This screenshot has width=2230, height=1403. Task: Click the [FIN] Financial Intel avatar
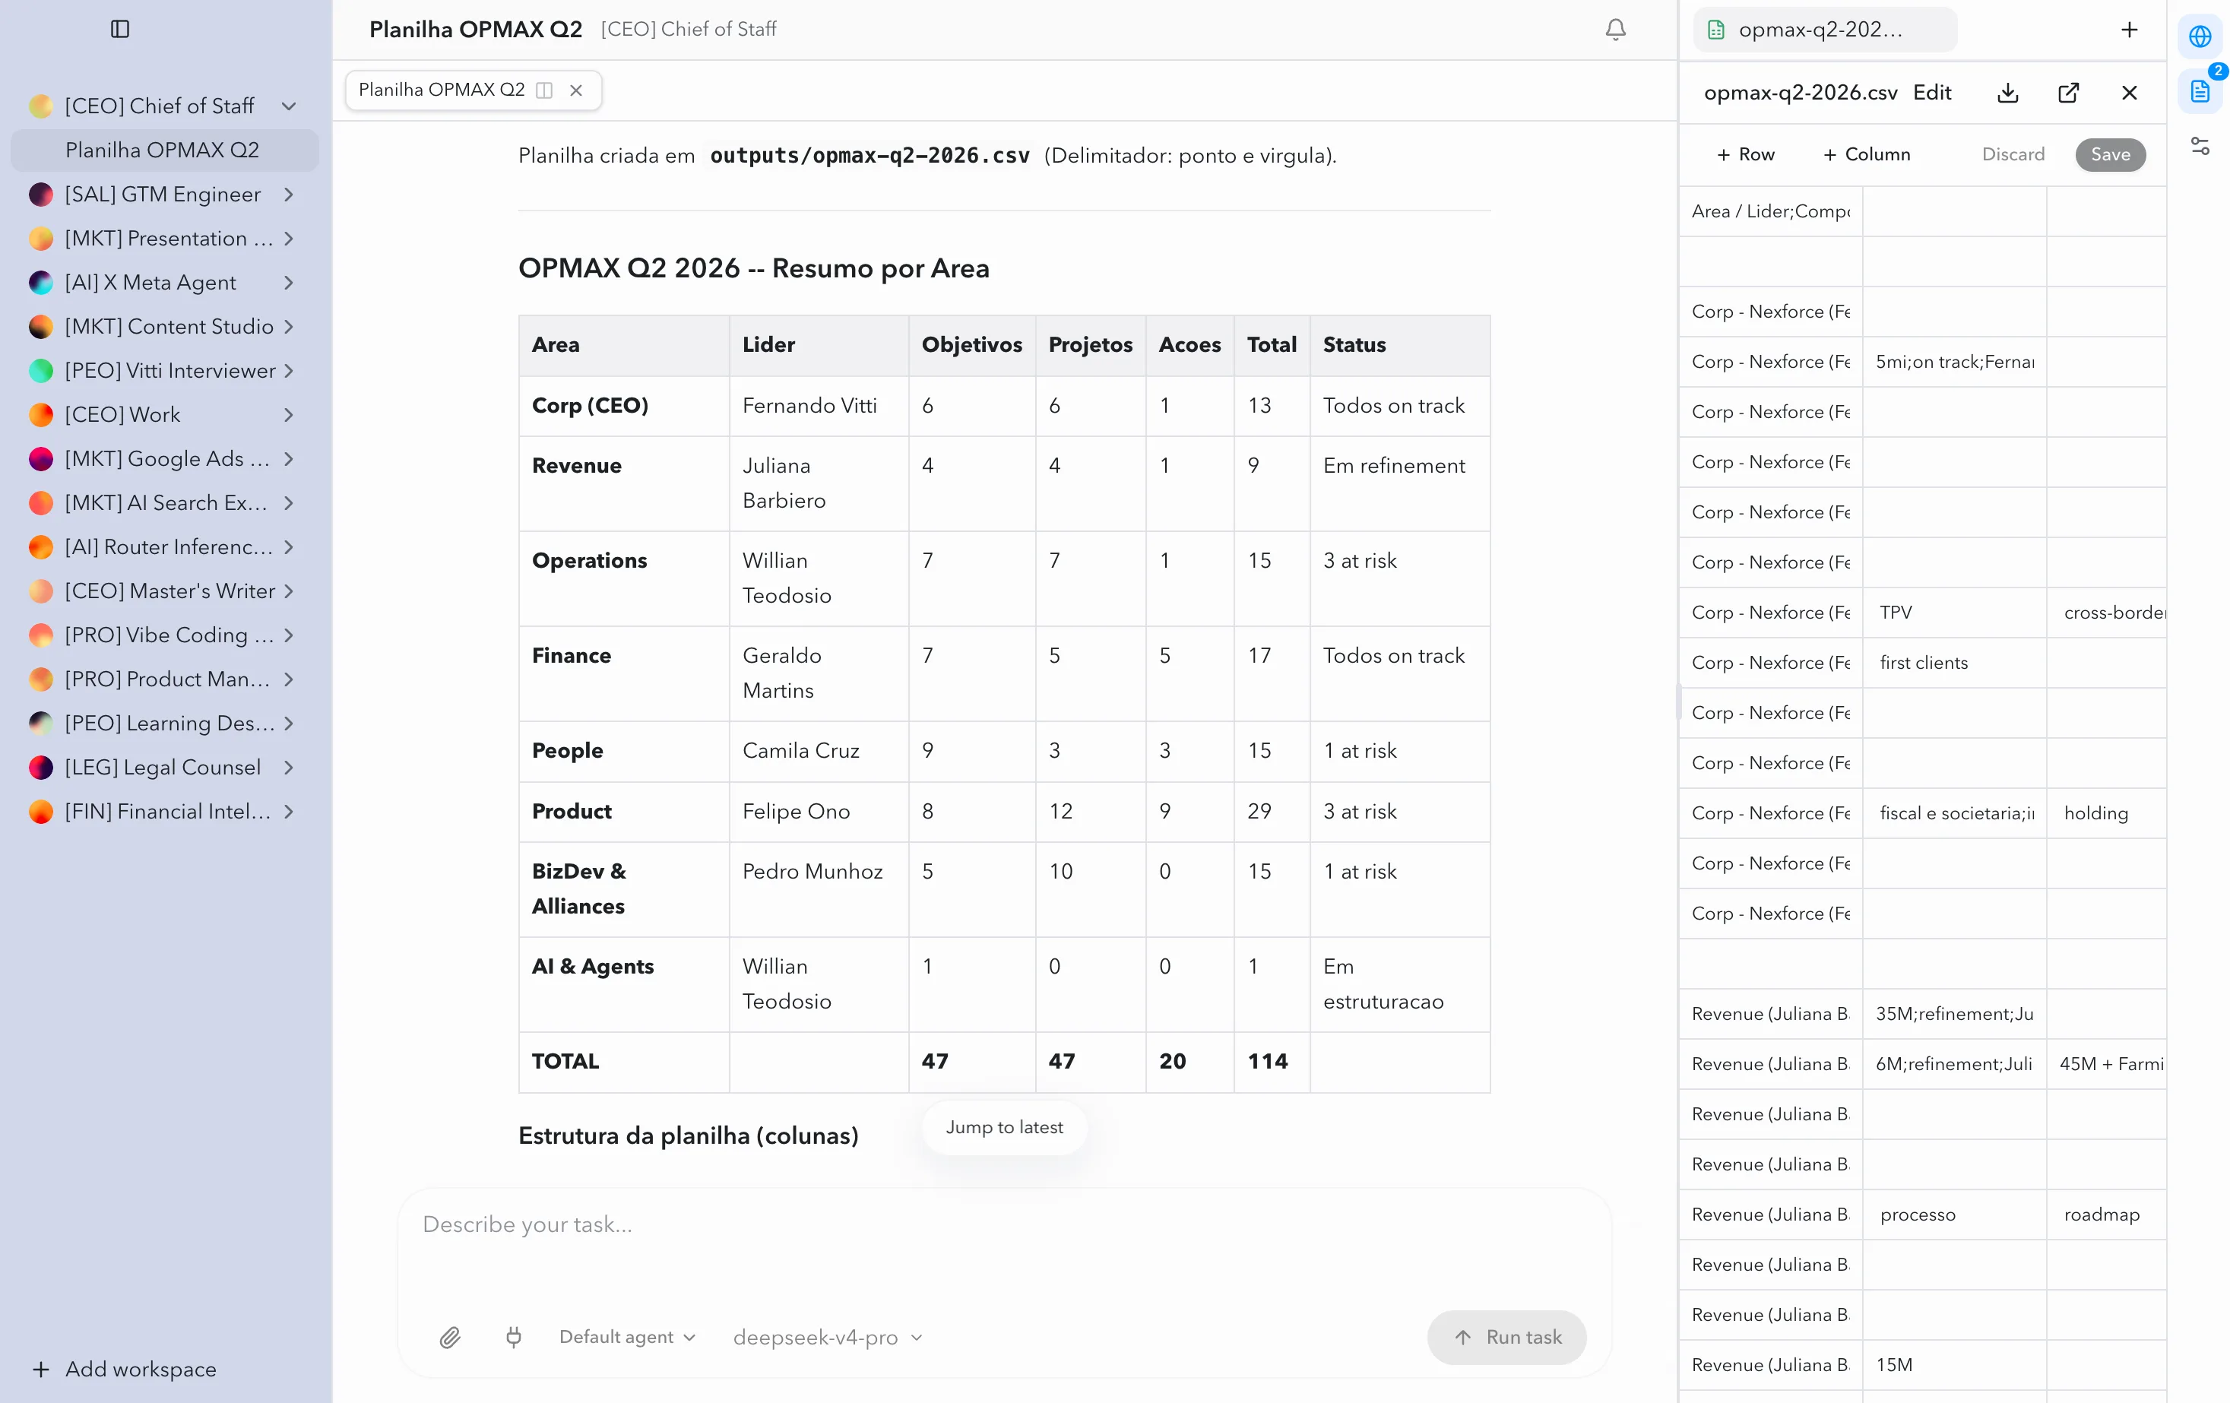(x=41, y=811)
